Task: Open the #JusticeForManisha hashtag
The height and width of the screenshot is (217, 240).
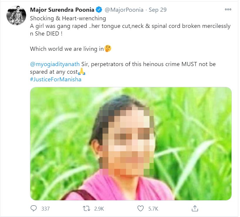Action: (x=56, y=79)
